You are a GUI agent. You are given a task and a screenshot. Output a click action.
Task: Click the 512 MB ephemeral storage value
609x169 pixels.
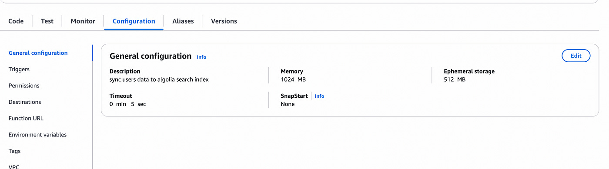[x=455, y=80]
